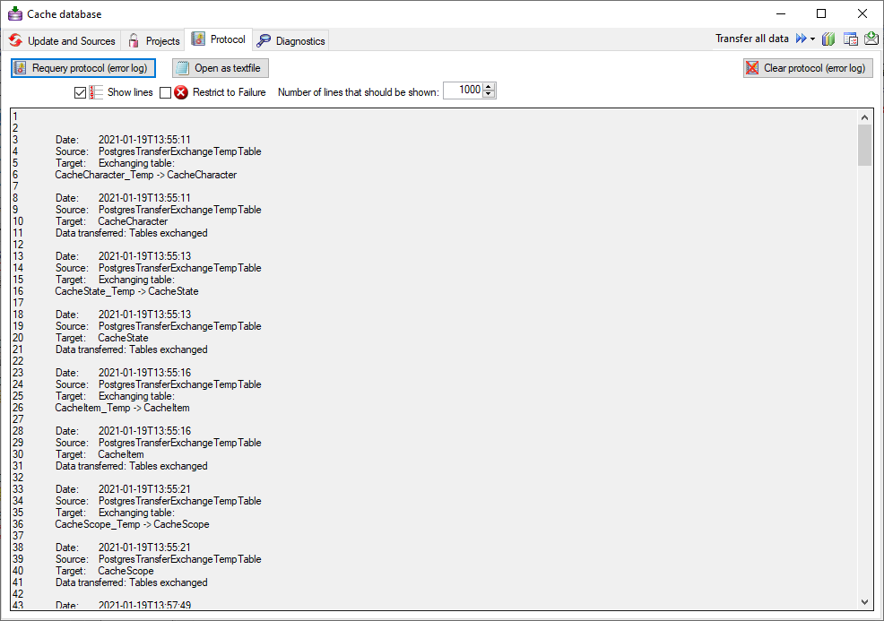Click the red X Restrict to Failure icon
This screenshot has height=621, width=884.
tap(181, 92)
